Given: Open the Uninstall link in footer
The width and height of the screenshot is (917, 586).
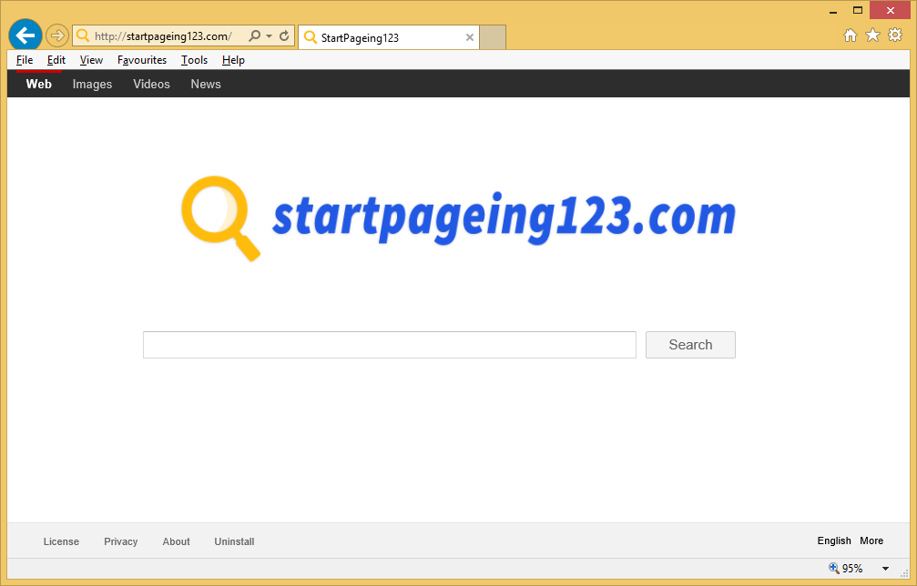Looking at the screenshot, I should pyautogui.click(x=234, y=541).
